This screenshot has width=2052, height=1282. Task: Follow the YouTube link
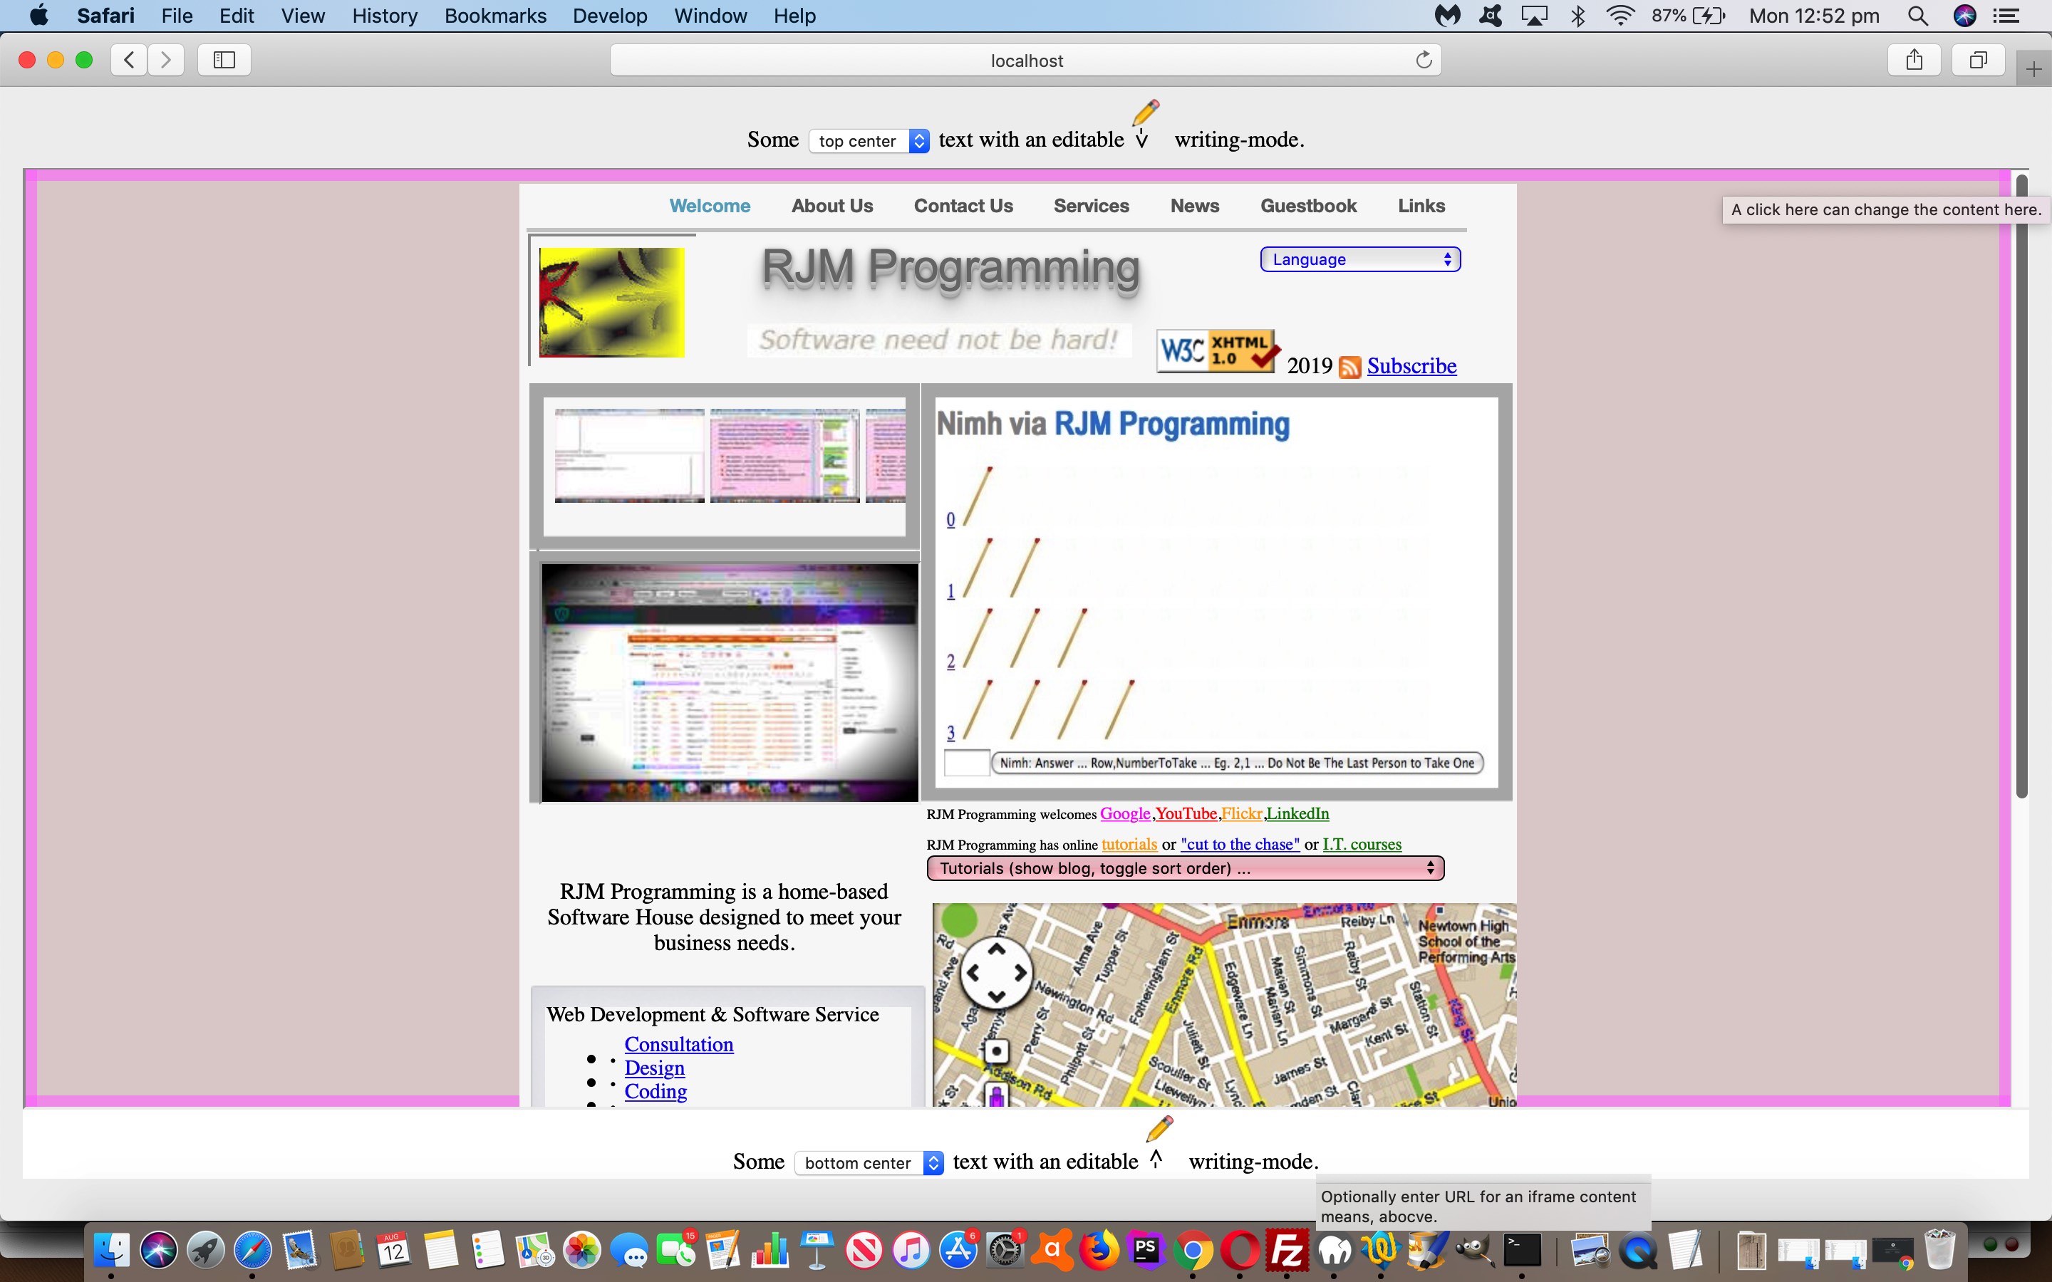pyautogui.click(x=1186, y=814)
